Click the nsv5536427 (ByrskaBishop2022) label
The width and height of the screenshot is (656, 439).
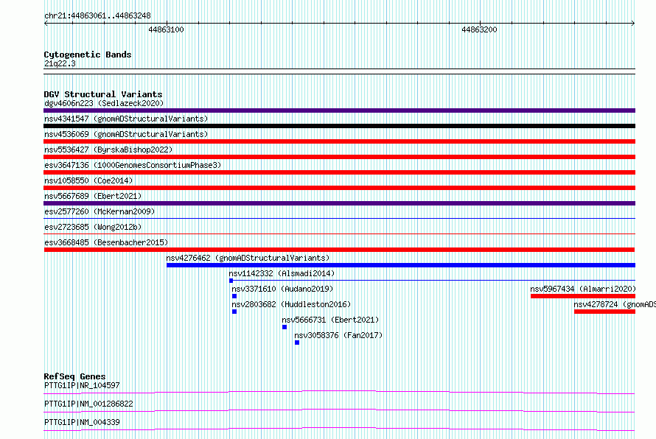click(108, 150)
